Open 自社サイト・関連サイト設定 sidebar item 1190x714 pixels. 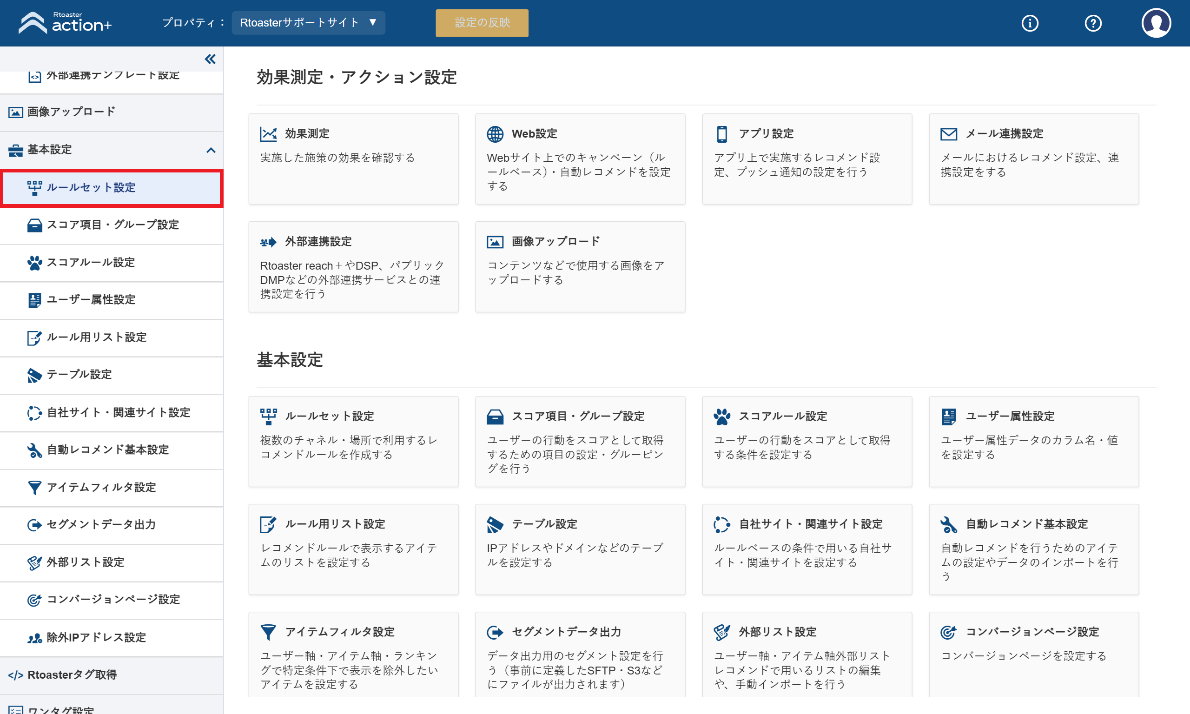tap(112, 412)
